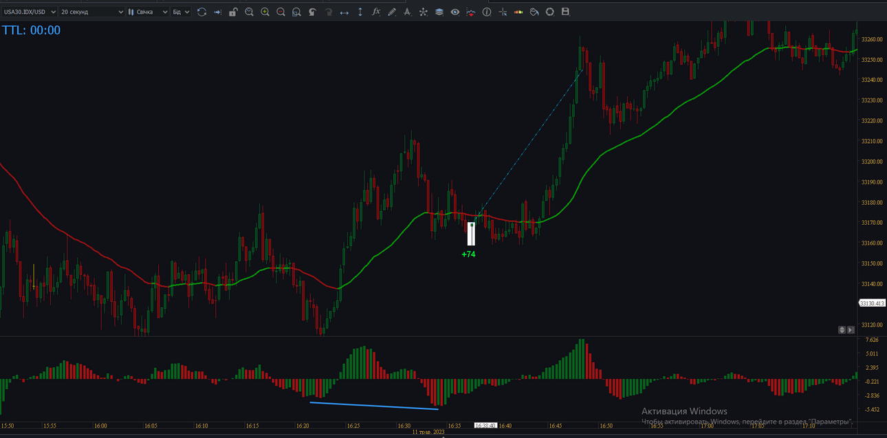887x438 pixels.
Task: Click the magnifier time zoom icon
Action: pyautogui.click(x=249, y=12)
